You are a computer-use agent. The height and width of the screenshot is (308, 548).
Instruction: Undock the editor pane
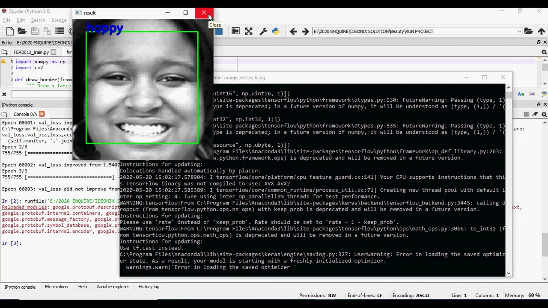click(x=539, y=42)
